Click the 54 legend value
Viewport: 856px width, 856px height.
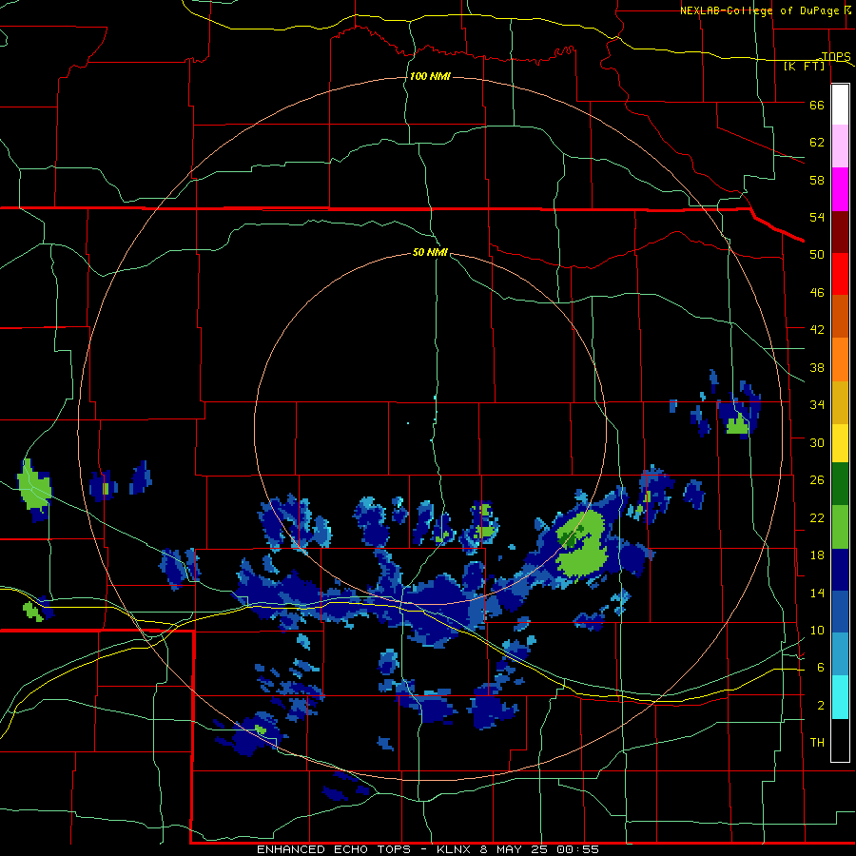point(817,217)
